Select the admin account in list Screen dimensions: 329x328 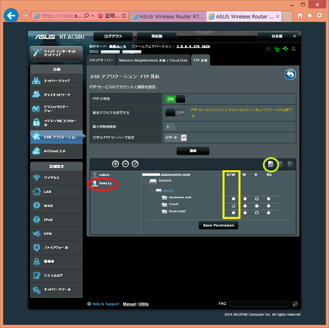[x=101, y=175]
